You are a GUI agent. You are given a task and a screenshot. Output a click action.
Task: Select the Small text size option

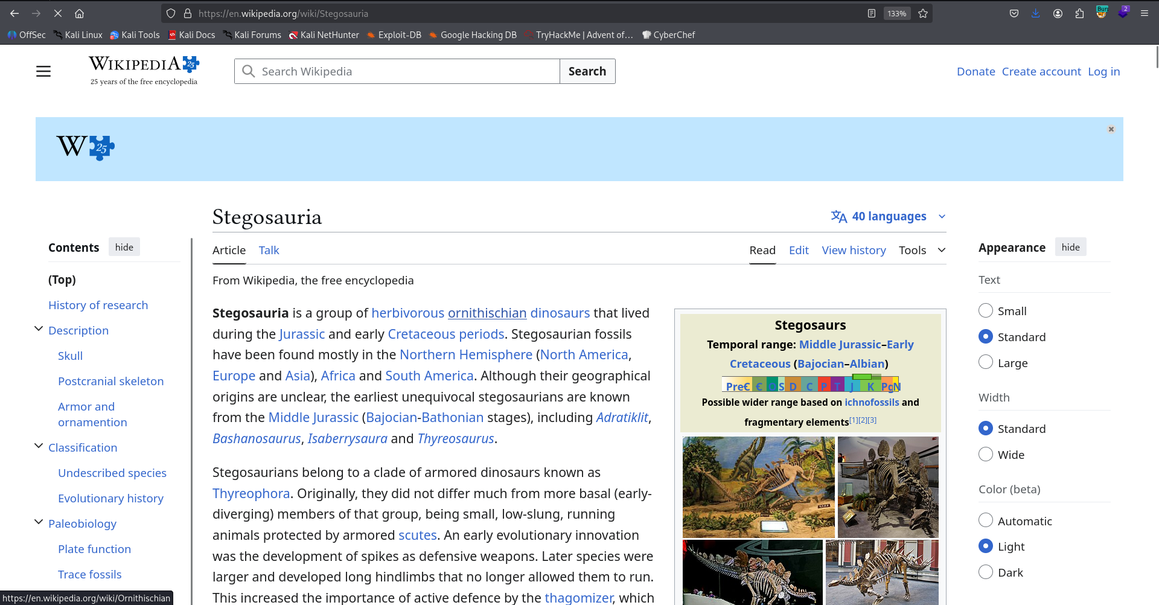tap(986, 311)
